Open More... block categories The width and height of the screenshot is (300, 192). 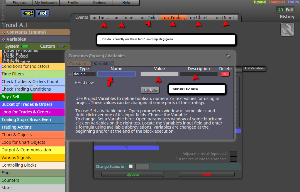33,188
